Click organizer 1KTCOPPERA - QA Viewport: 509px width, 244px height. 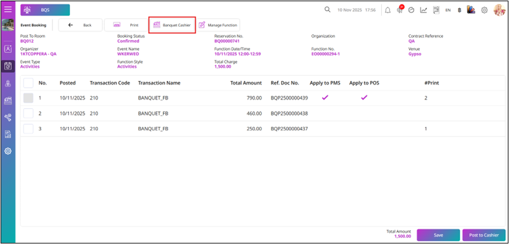38,54
